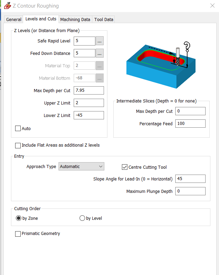Enable Prismatic Geometry checkbox

[x=18, y=234]
